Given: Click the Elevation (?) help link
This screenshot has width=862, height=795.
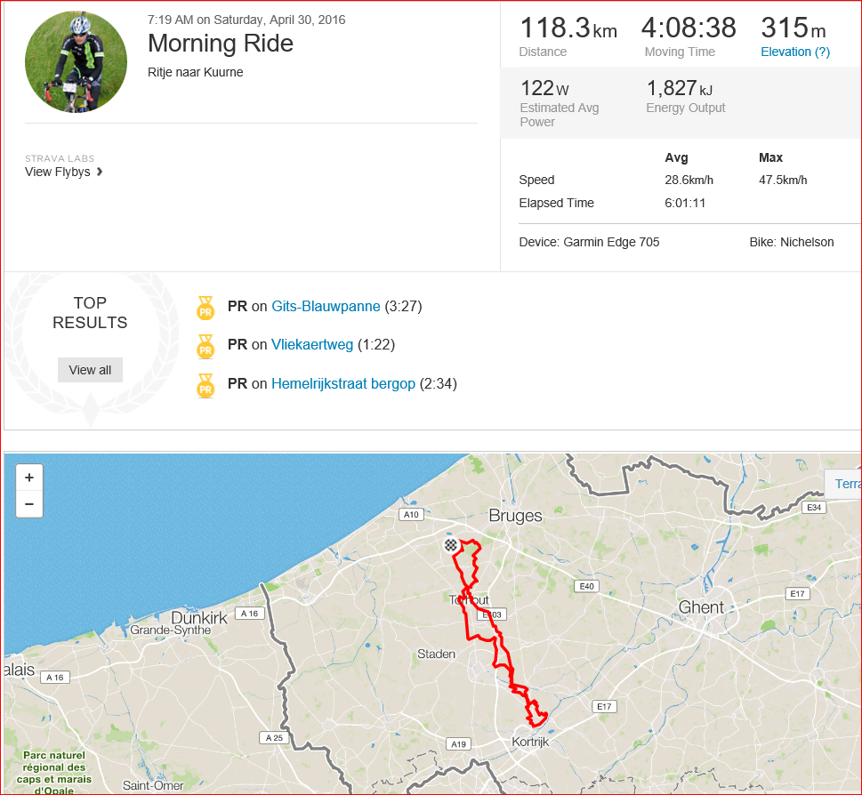Looking at the screenshot, I should 794,52.
